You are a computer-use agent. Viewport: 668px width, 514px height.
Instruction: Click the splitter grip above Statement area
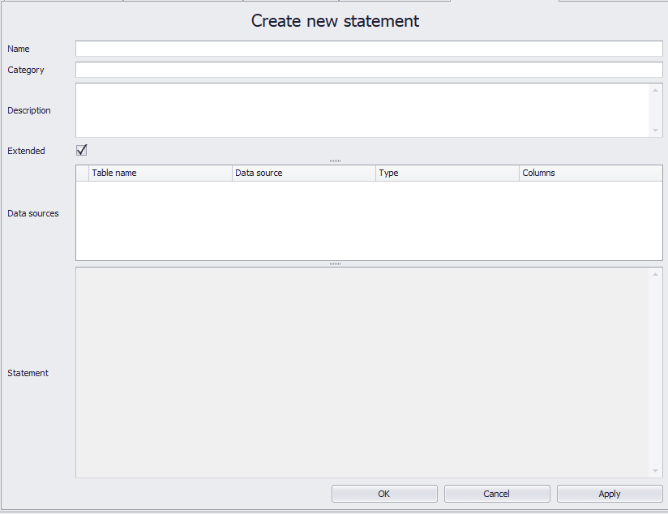[x=335, y=263]
